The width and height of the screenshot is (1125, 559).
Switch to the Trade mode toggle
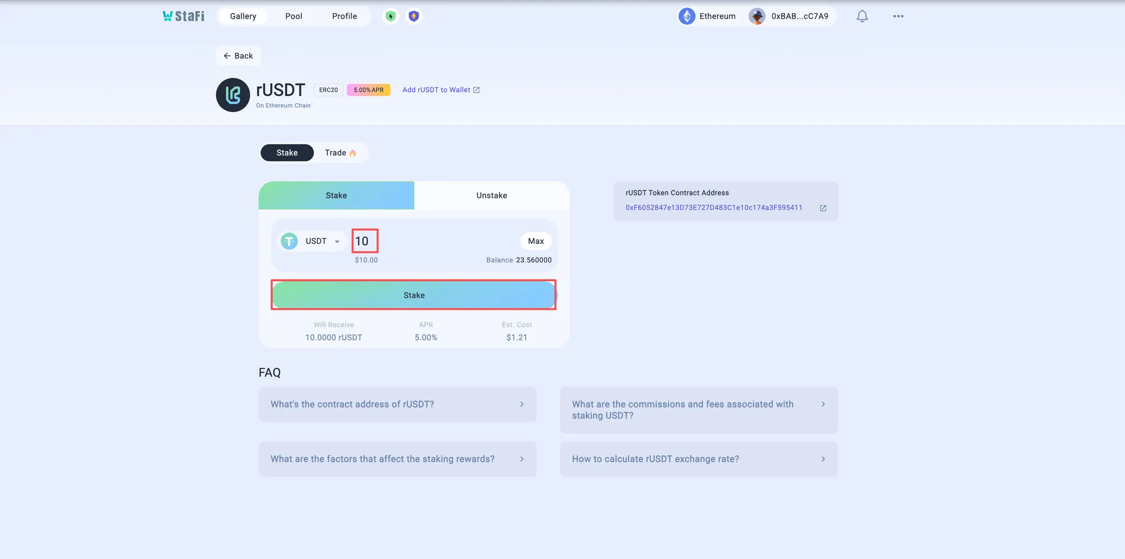pyautogui.click(x=340, y=153)
